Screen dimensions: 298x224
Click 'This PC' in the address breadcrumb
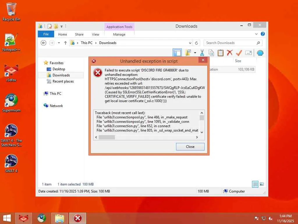[86, 43]
